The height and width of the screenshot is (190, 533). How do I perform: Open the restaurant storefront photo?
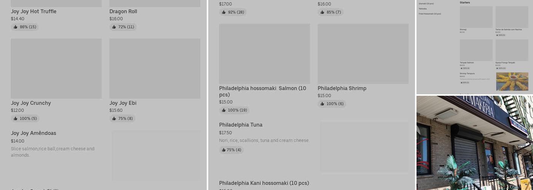tap(474, 143)
